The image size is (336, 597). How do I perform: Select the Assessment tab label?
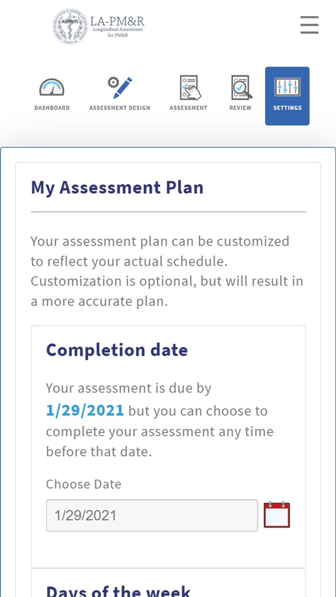pyautogui.click(x=189, y=108)
